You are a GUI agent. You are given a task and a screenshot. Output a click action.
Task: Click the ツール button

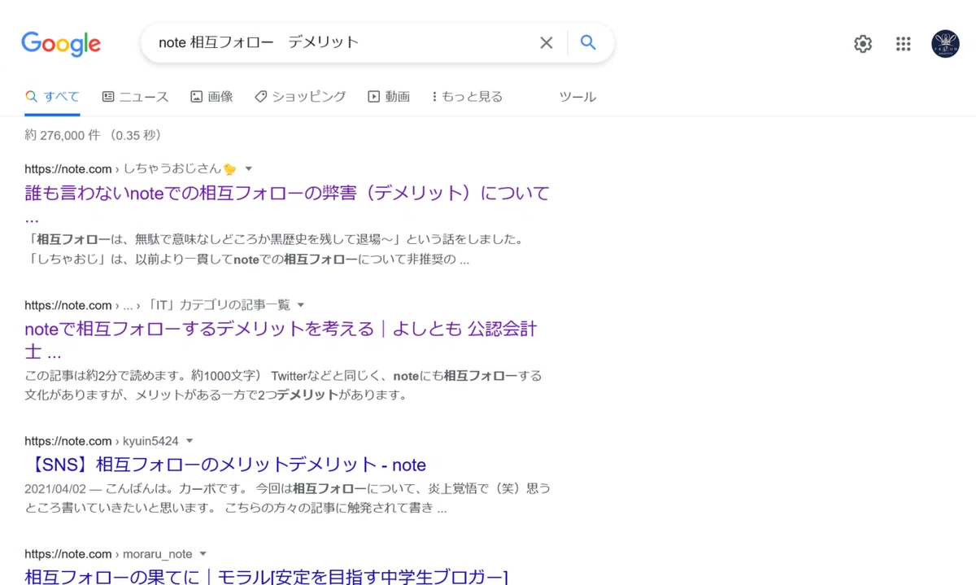[x=577, y=97]
